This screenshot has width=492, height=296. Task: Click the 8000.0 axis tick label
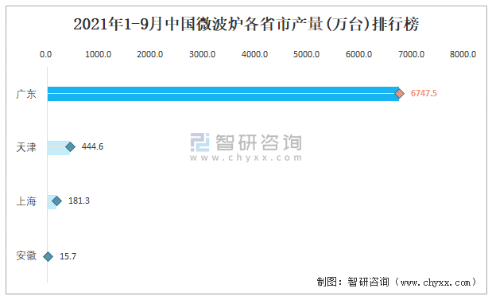(x=463, y=54)
